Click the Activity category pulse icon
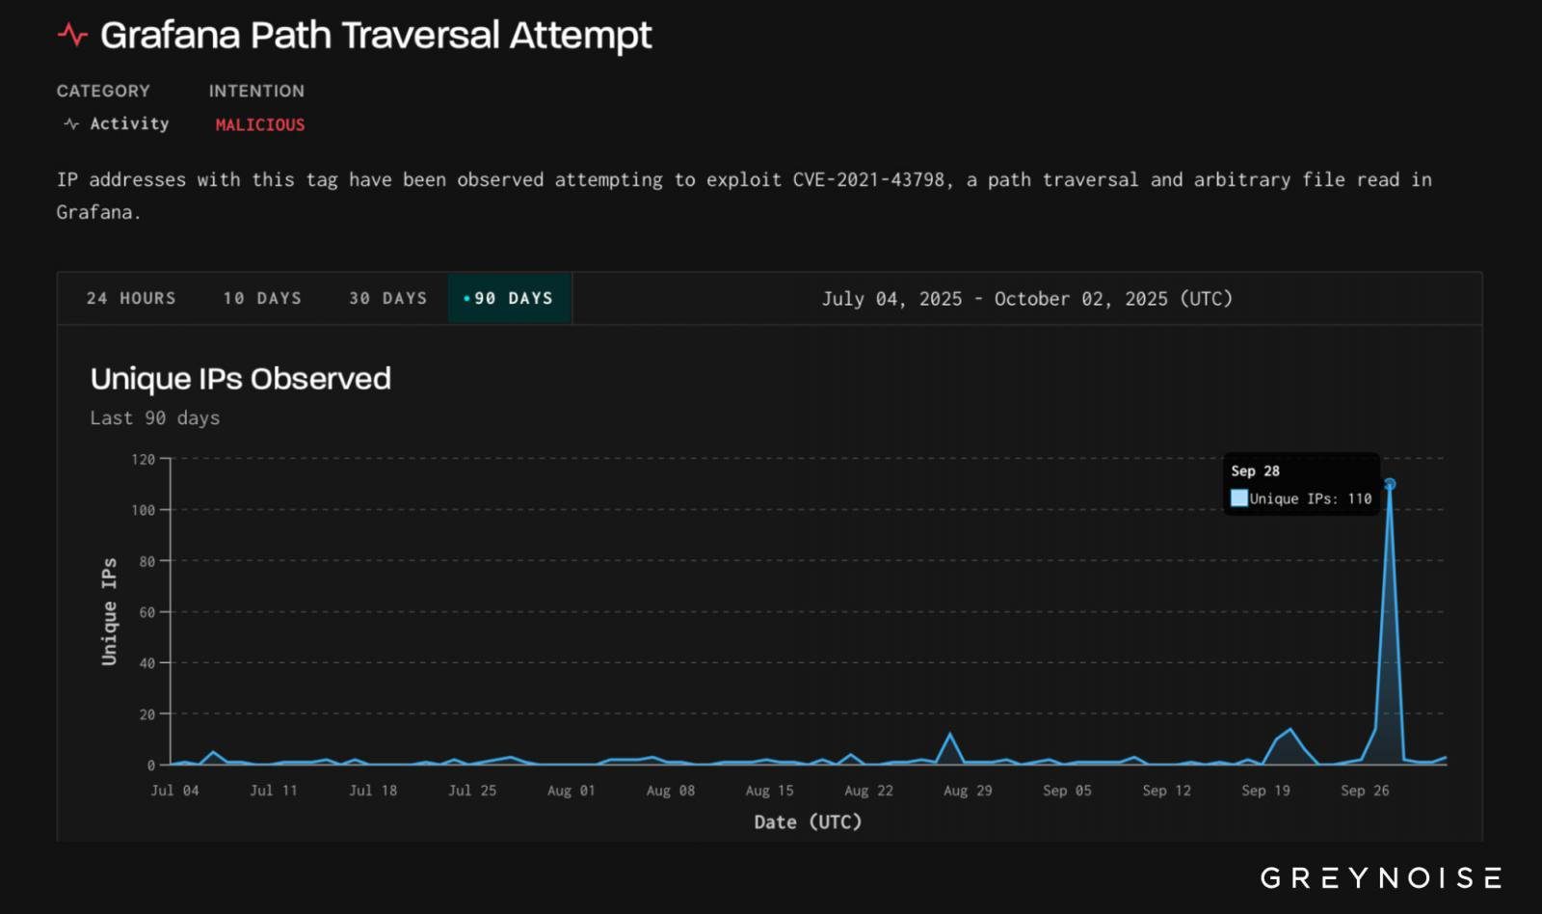Viewport: 1542px width, 914px height. [x=70, y=123]
